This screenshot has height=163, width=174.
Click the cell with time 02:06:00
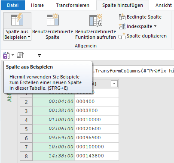54,129
